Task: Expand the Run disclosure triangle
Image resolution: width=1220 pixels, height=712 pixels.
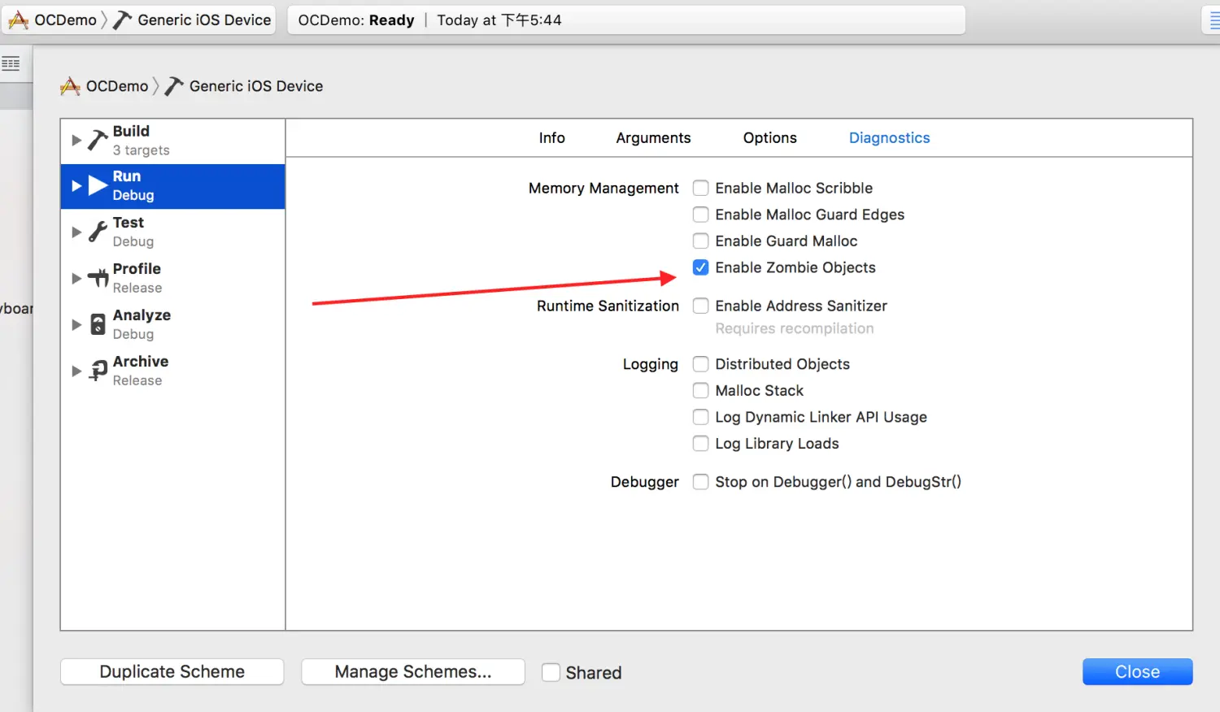Action: (x=76, y=186)
